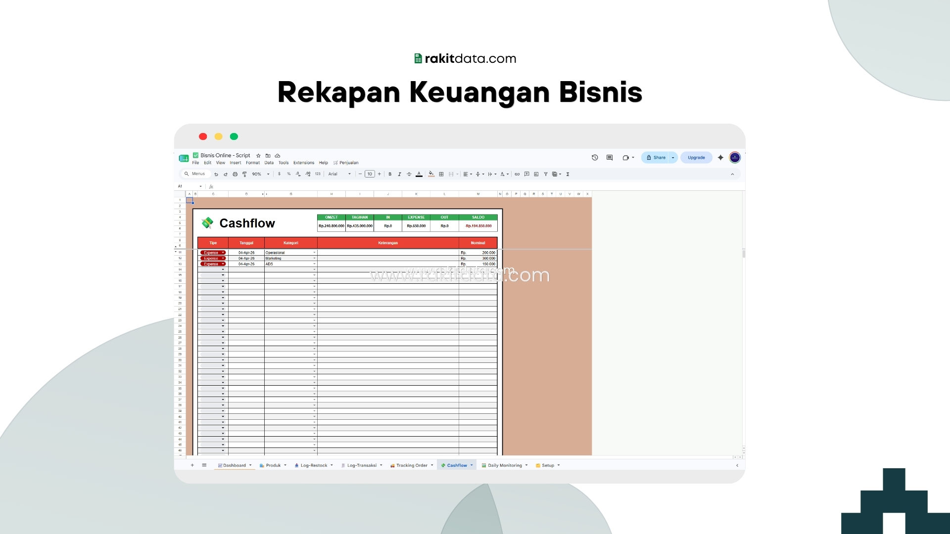This screenshot has height=534, width=950.
Task: Switch to the Setup sheet tab
Action: [548, 465]
